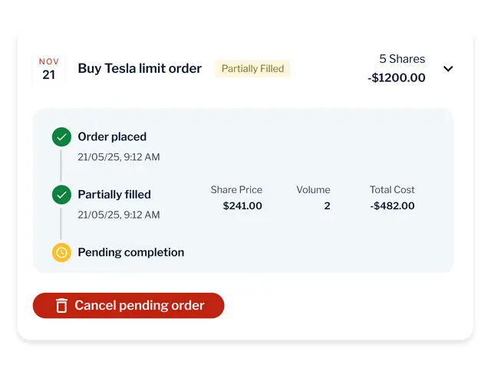Click the -$1200.00 order total
491x368 pixels.
396,77
